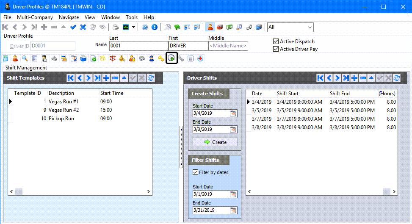Open the Navigate menu

(x=69, y=17)
